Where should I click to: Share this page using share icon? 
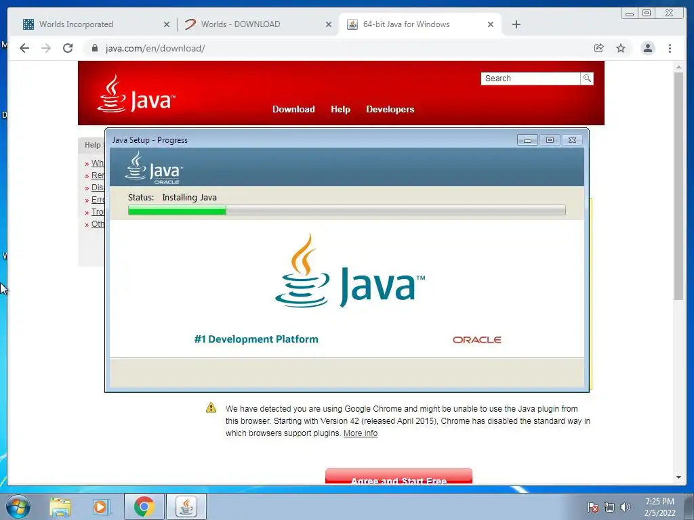point(599,48)
